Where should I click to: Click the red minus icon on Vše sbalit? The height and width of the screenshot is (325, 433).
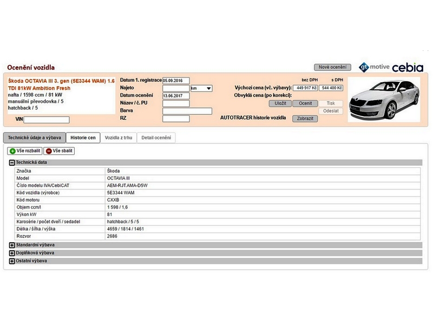tap(49, 151)
